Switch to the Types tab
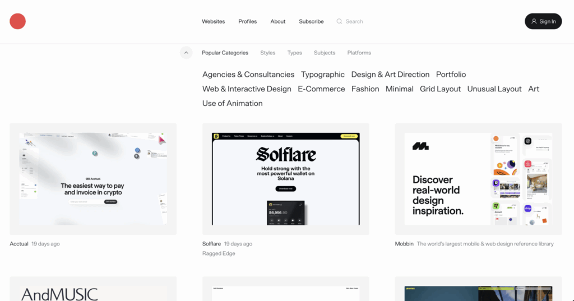Viewport: 574px width, 301px height. point(295,53)
